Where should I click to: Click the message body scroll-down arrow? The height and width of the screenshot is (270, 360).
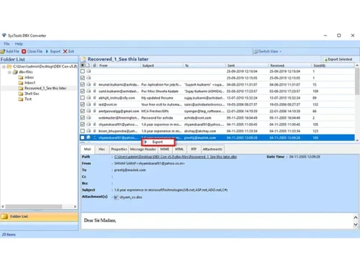coord(356,225)
